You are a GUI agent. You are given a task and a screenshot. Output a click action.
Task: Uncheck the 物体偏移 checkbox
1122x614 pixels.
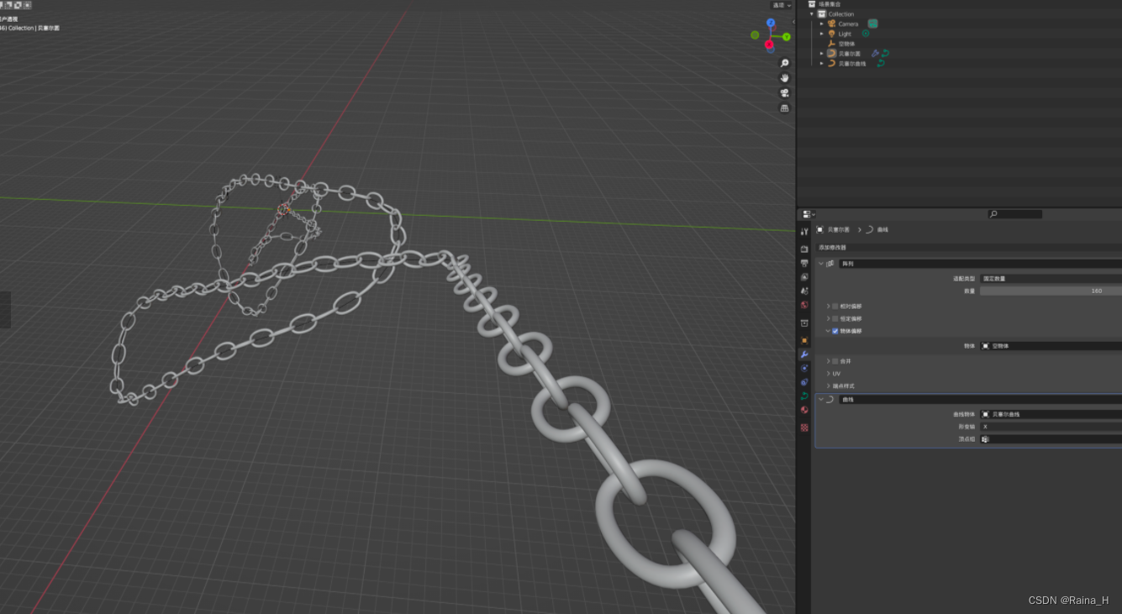click(835, 331)
